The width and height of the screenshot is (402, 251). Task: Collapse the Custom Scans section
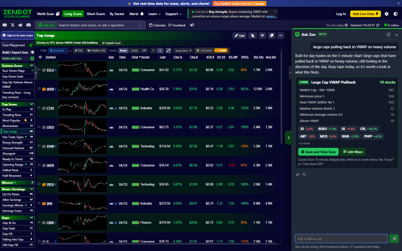[x=31, y=65]
